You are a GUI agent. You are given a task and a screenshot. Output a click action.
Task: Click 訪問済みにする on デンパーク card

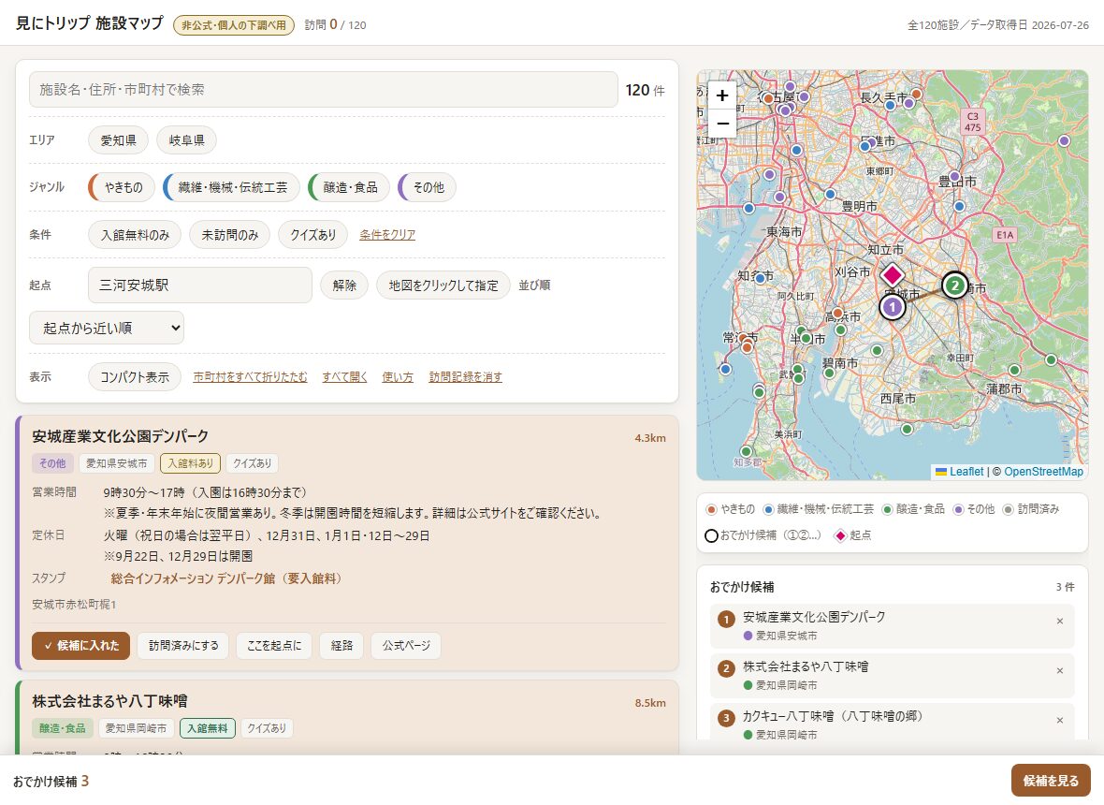(183, 645)
